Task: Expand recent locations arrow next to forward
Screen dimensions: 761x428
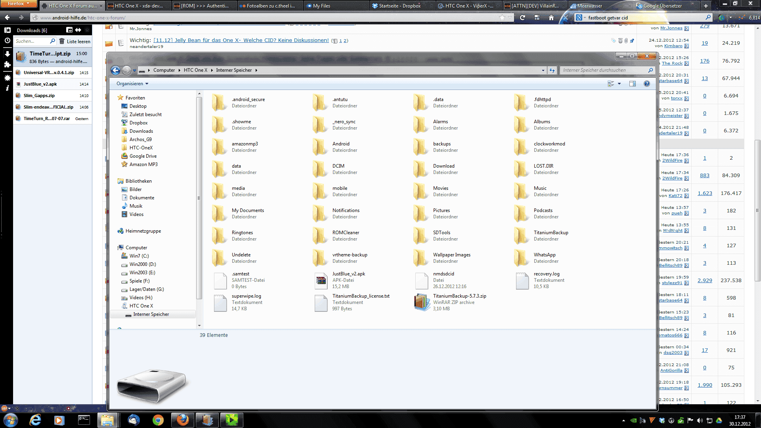Action: 135,70
